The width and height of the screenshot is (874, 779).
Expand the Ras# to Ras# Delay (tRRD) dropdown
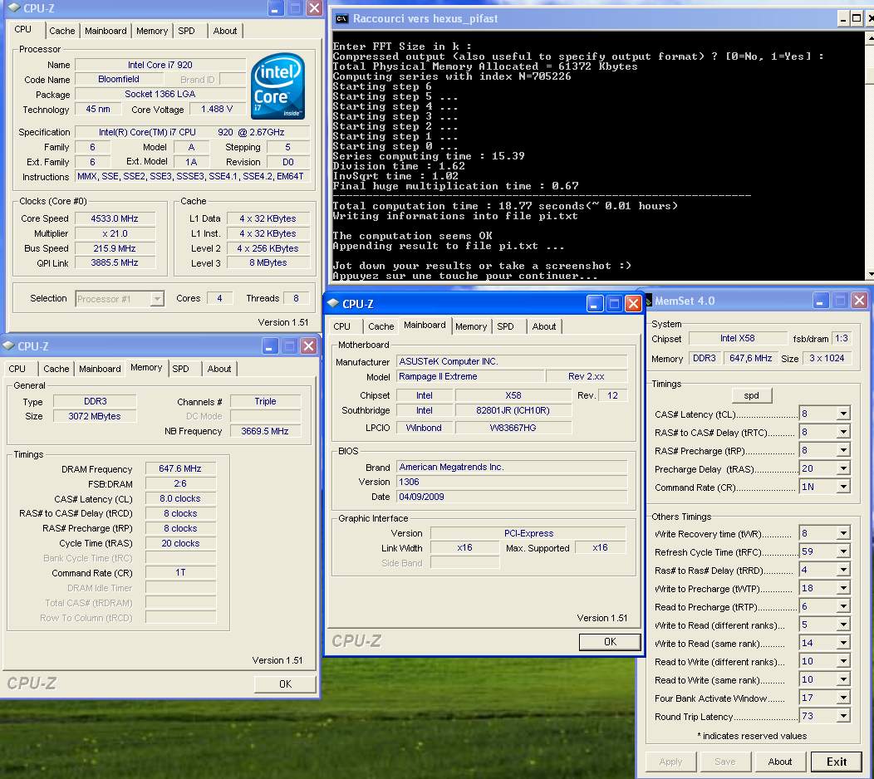[842, 570]
